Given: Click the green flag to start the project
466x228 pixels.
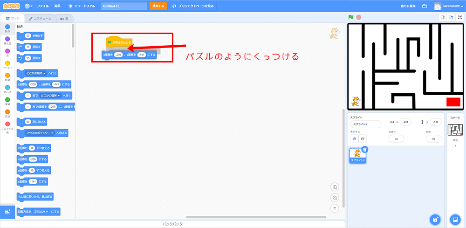Looking at the screenshot, I should 351,17.
